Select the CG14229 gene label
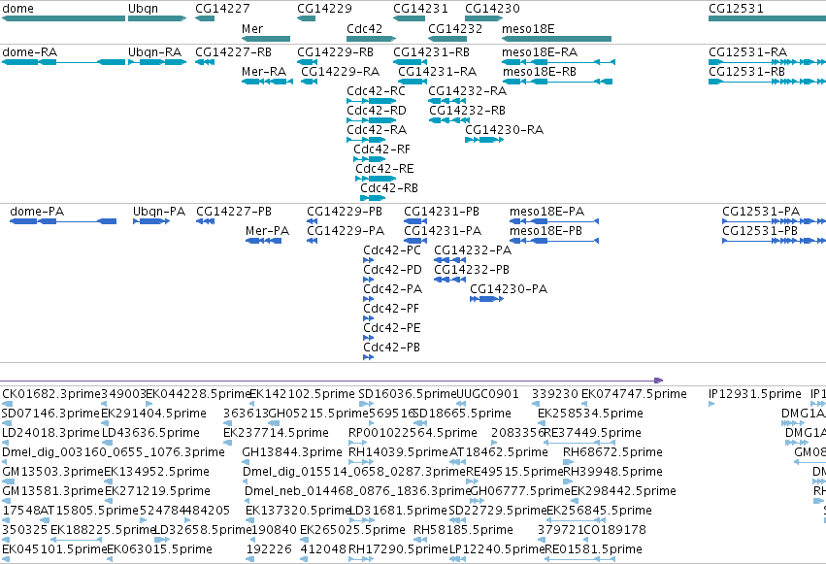The width and height of the screenshot is (826, 564). 324,9
